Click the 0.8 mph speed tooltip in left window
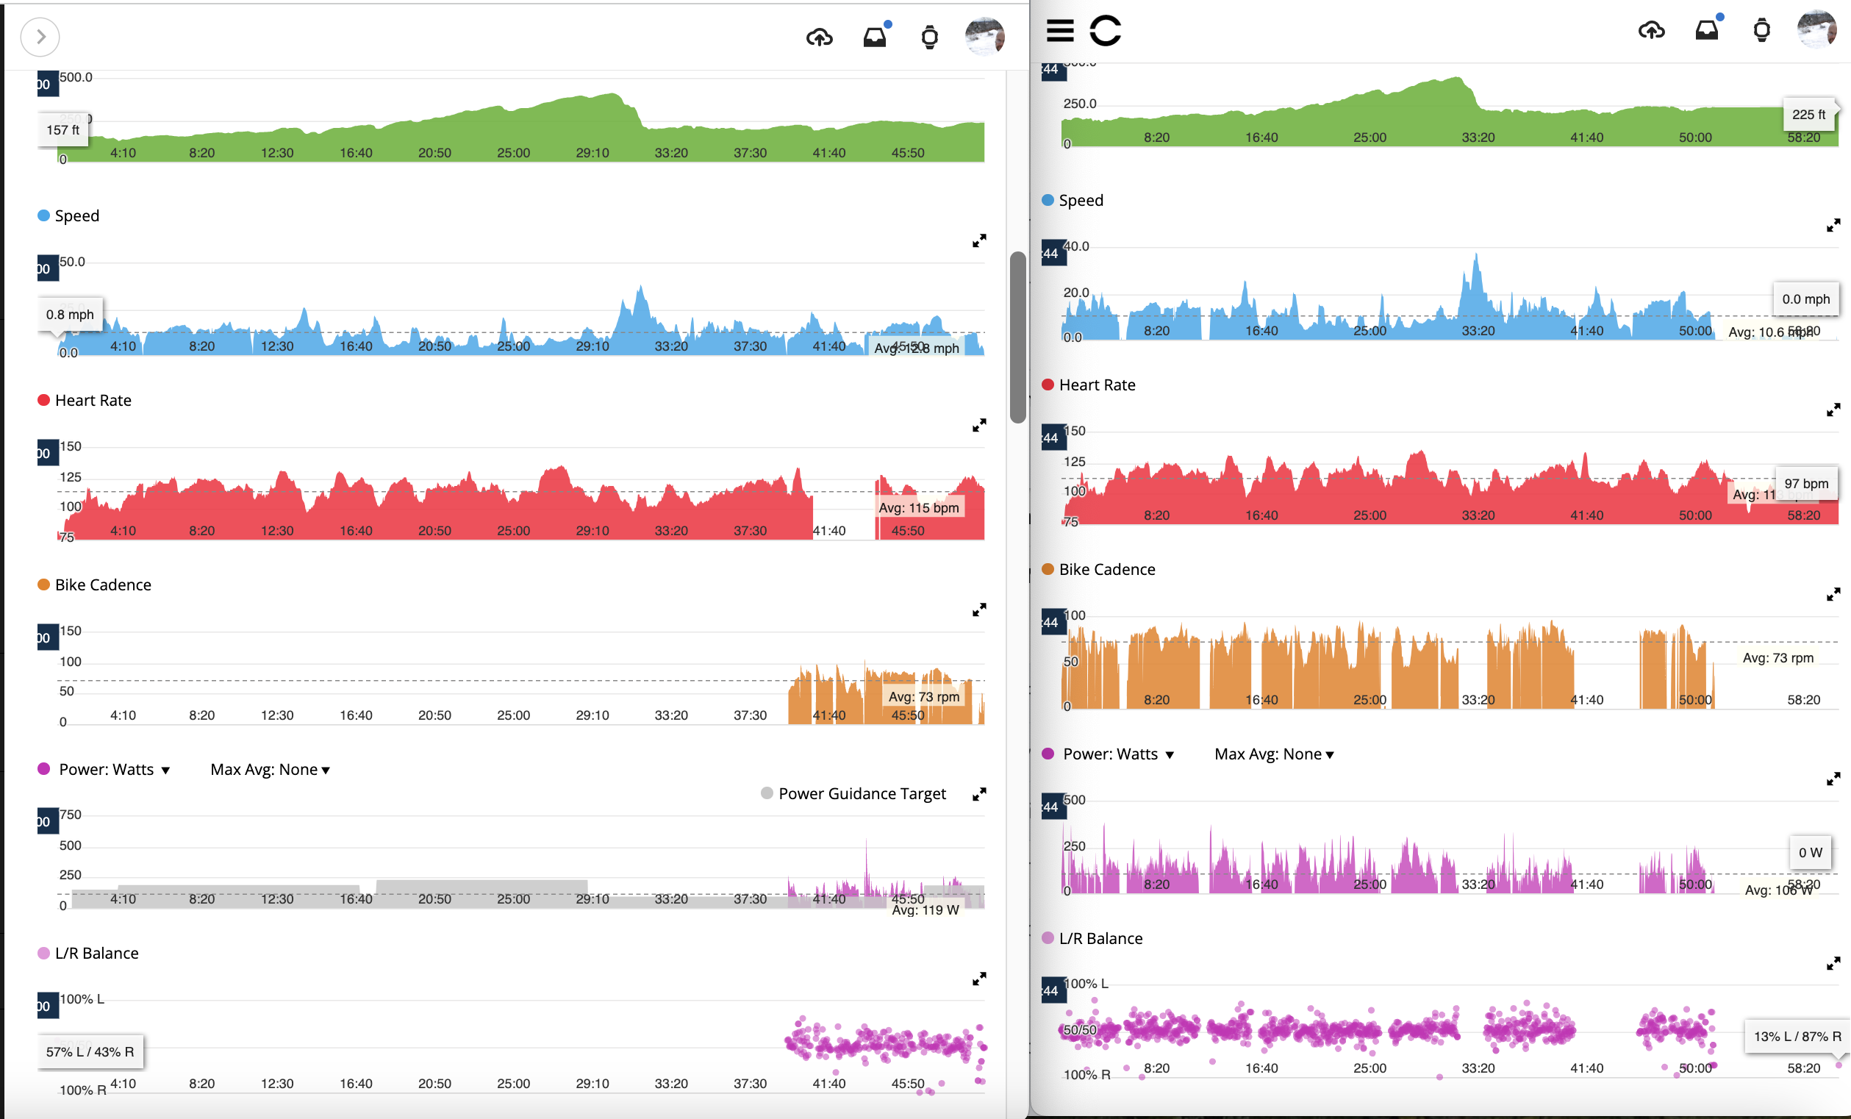 click(x=70, y=315)
